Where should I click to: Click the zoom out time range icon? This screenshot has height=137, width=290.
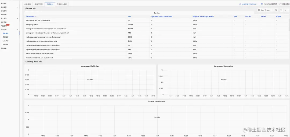pyautogui.click(x=276, y=10)
